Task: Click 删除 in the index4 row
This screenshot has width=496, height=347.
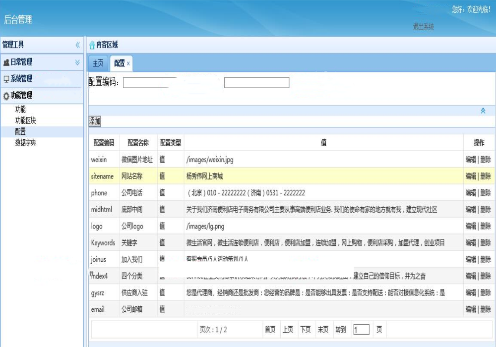Action: (x=486, y=276)
